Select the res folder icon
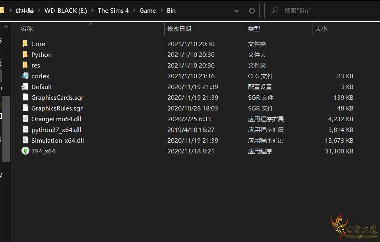Image resolution: width=380 pixels, height=242 pixels. pyautogui.click(x=25, y=65)
